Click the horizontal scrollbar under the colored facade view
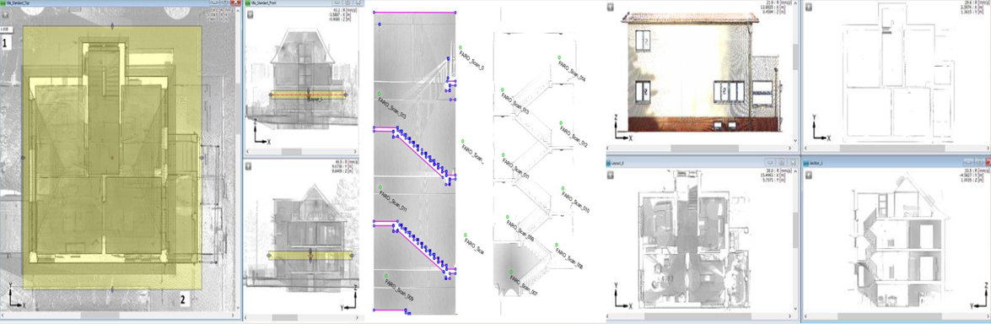The height and width of the screenshot is (324, 991). click(697, 148)
